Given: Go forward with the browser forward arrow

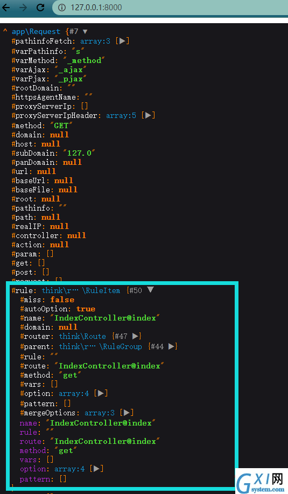Looking at the screenshot, I should (23, 8).
